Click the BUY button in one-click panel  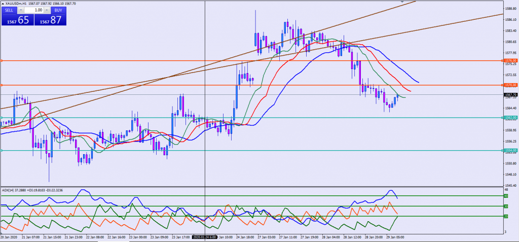pos(59,10)
